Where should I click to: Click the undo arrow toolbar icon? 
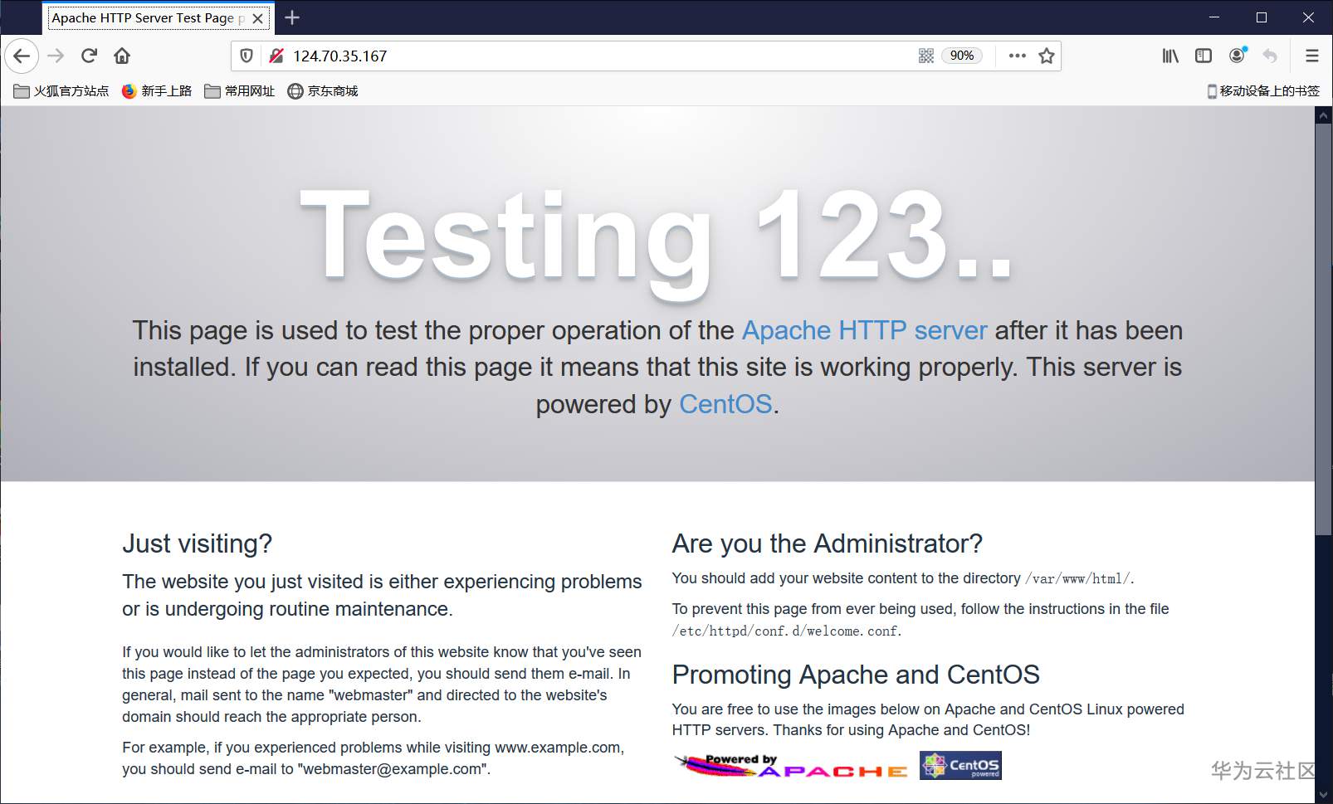tap(1270, 56)
